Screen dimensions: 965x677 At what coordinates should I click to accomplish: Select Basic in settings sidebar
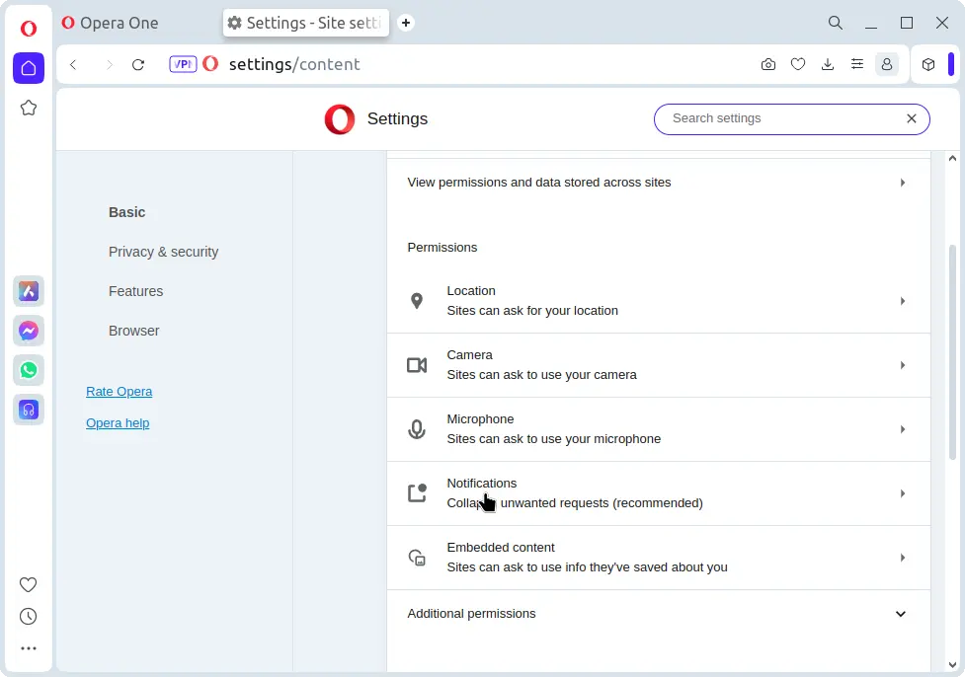126,212
